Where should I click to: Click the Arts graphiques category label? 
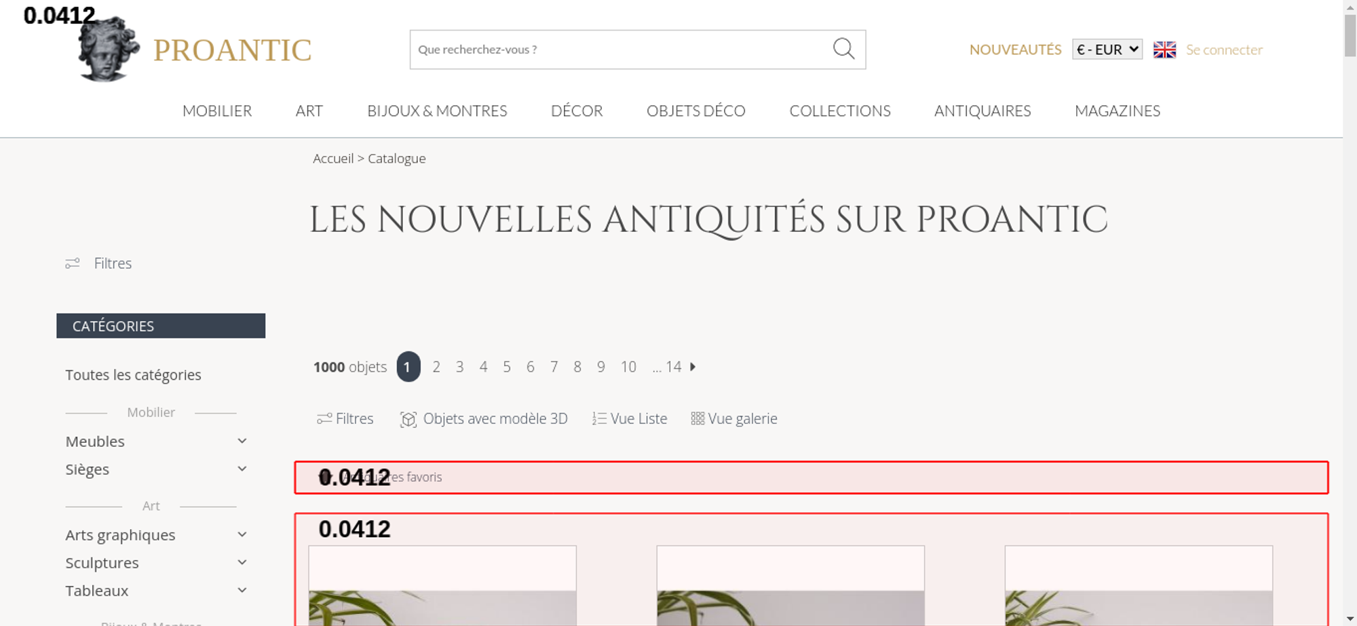pos(120,534)
